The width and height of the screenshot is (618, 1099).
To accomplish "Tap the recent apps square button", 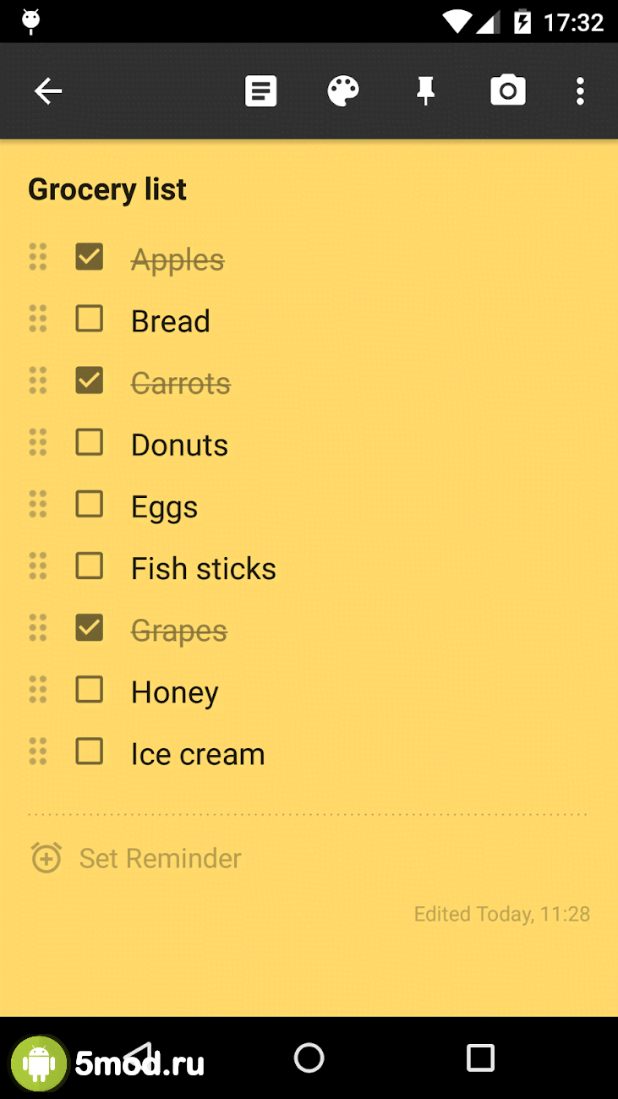I will coord(480,1058).
